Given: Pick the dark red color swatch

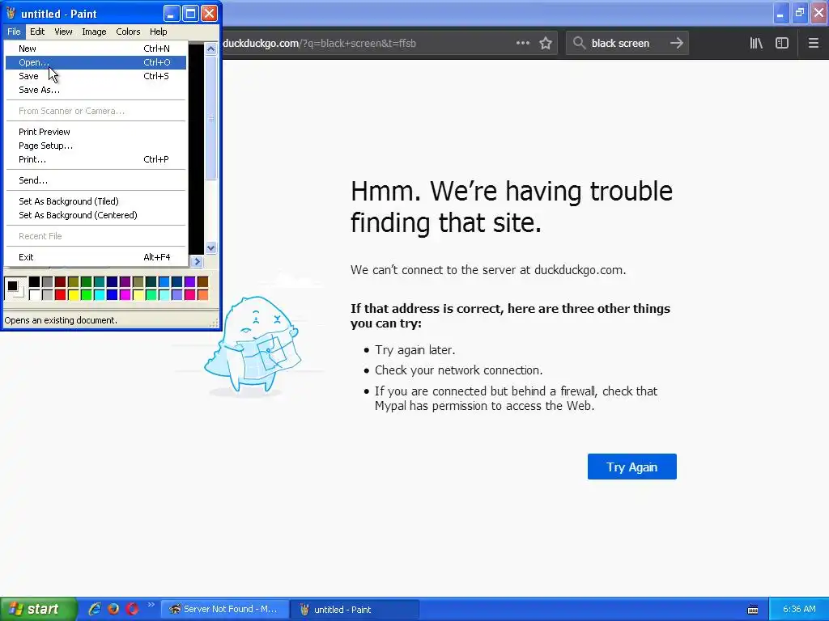Looking at the screenshot, I should click(60, 282).
